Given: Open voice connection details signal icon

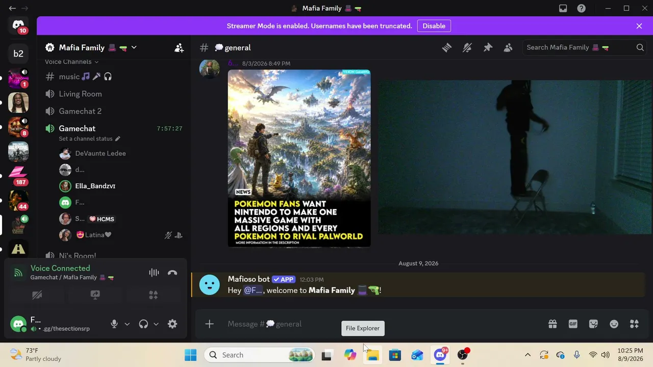Looking at the screenshot, I should pyautogui.click(x=18, y=273).
